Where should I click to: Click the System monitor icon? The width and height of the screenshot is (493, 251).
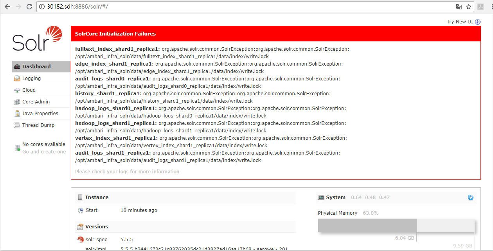click(x=321, y=198)
